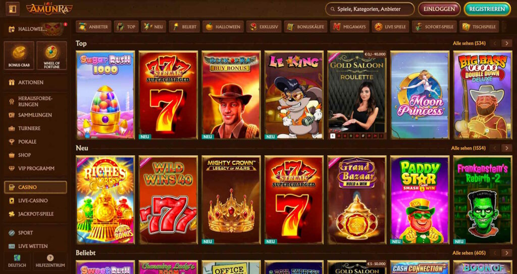This screenshot has height=274, width=517.
Task: Open the Live-Casino sidebar item
Action: 33,200
